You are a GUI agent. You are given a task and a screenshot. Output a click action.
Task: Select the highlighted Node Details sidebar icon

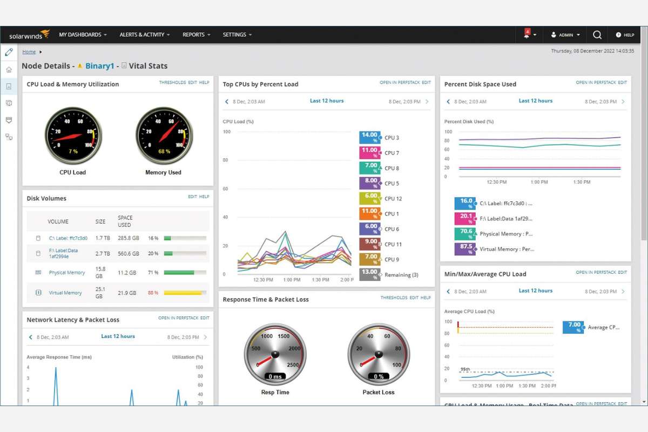point(9,85)
